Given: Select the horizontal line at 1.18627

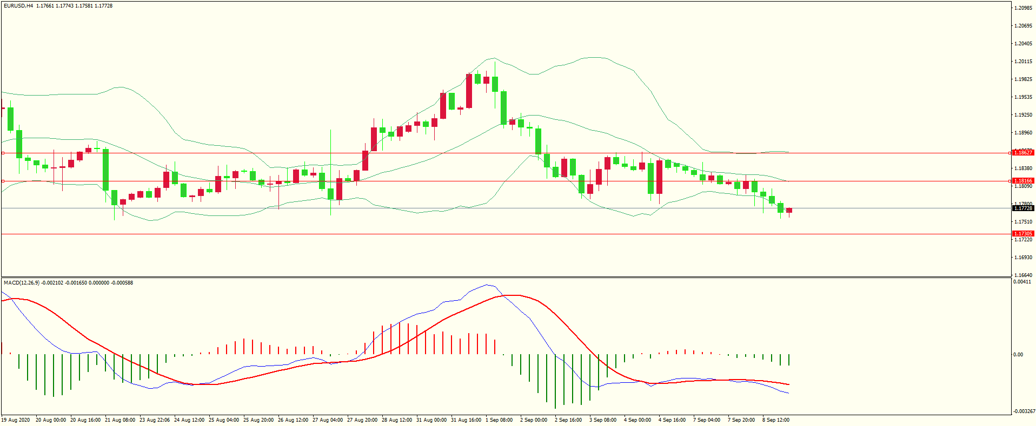Looking at the screenshot, I should (506, 153).
